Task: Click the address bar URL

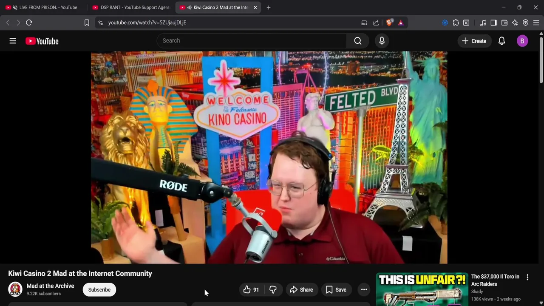Action: (147, 23)
